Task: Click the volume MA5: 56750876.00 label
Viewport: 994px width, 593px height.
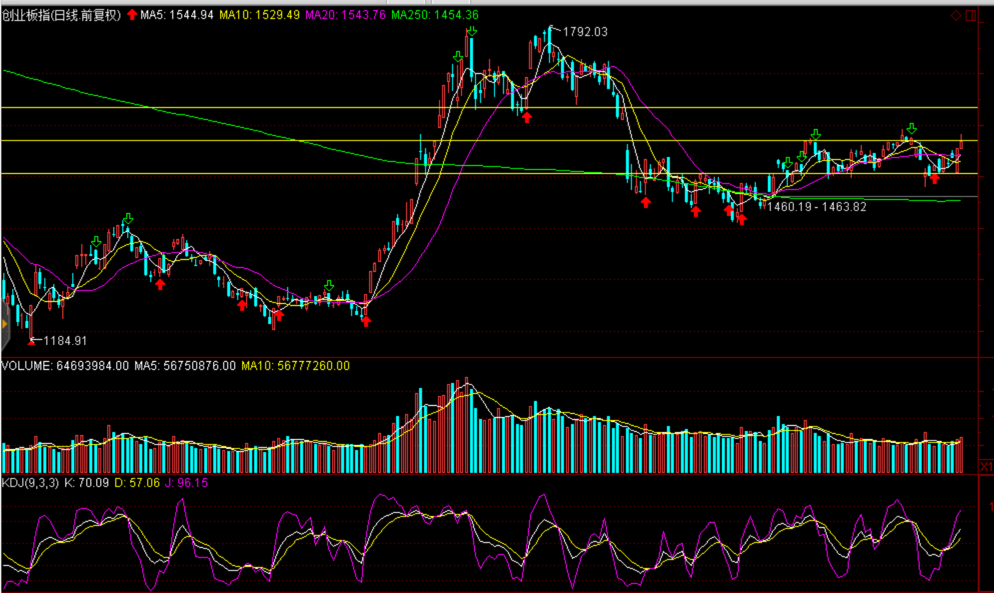Action: pos(185,366)
